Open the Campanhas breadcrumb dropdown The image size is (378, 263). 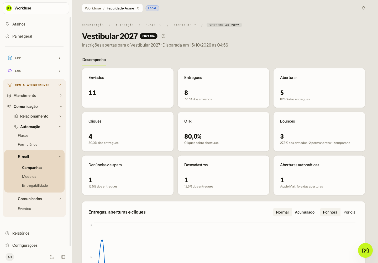click(x=185, y=25)
